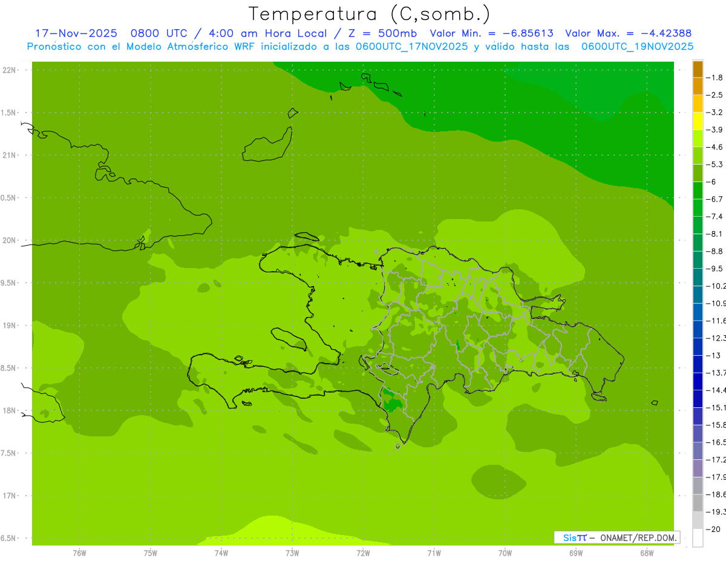
Task: Click the '76W' longitude axis label
Action: click(x=79, y=553)
